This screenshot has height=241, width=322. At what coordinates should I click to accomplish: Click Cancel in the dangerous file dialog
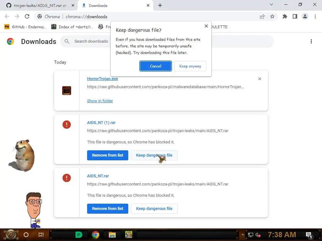155,66
